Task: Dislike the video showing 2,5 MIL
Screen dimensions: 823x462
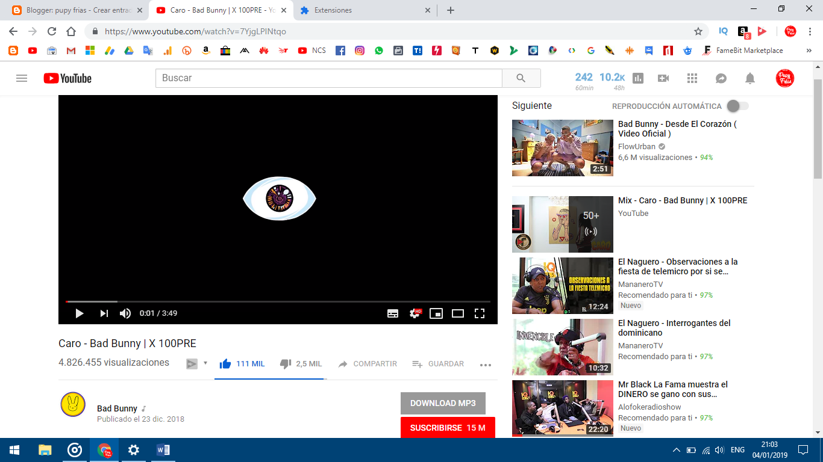Action: click(301, 364)
